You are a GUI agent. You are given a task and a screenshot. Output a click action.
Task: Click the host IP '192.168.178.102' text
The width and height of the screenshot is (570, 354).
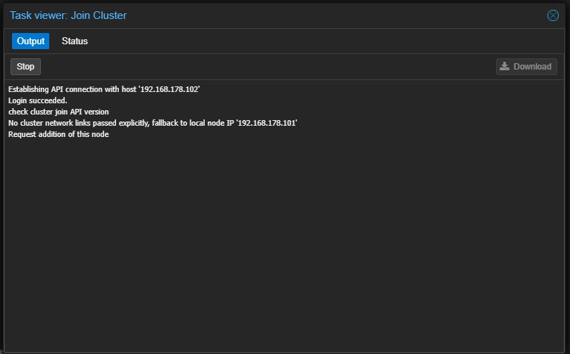tap(169, 89)
